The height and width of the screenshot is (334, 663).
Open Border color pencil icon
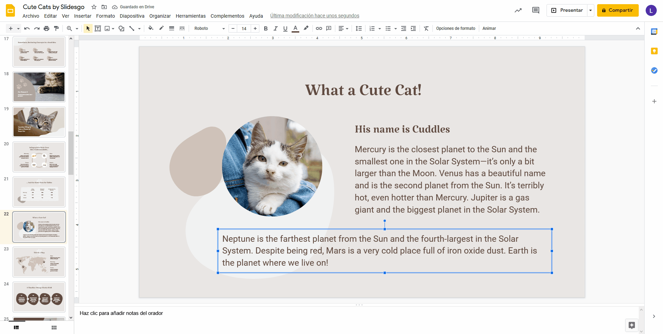[161, 28]
